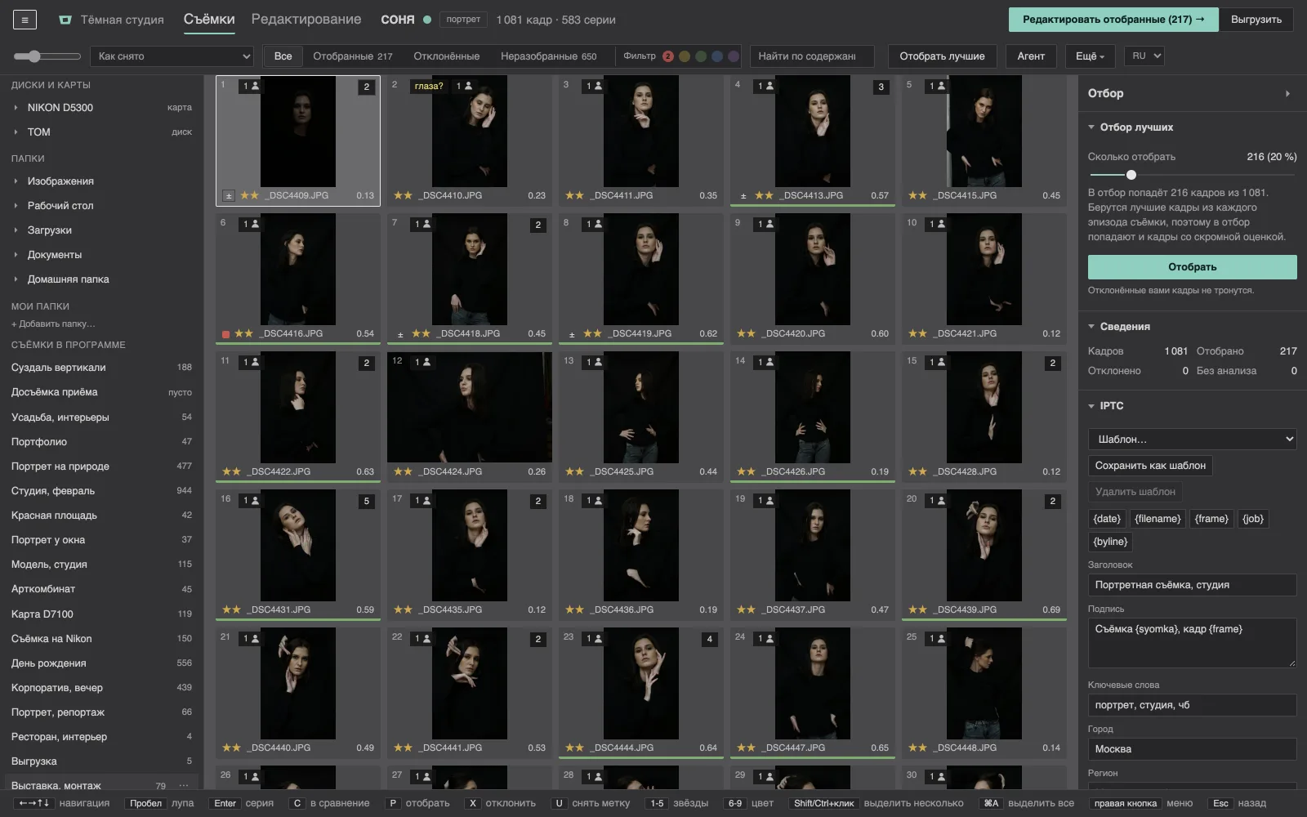Open the hamburger menu

click(25, 20)
